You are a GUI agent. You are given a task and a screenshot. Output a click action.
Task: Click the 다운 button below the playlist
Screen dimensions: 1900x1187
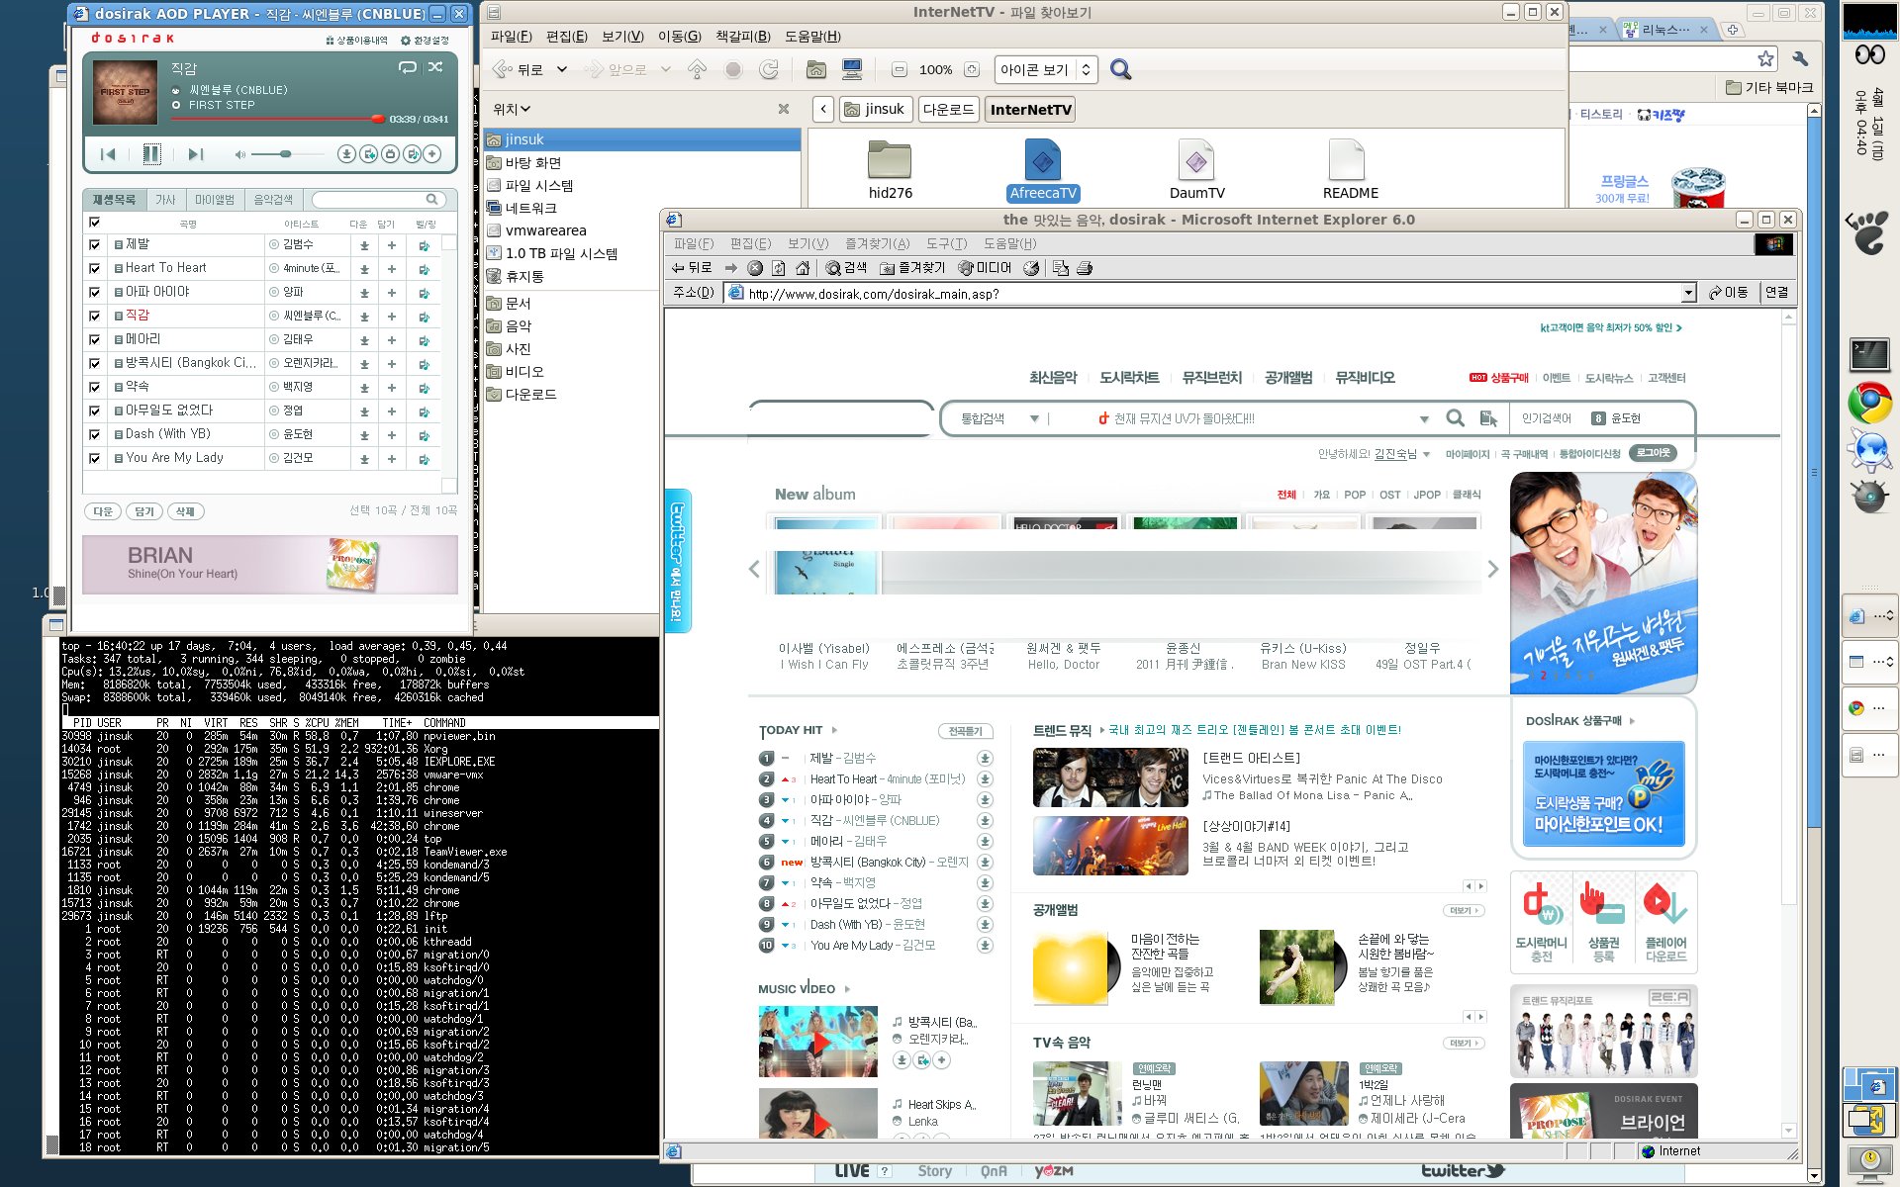point(103,511)
